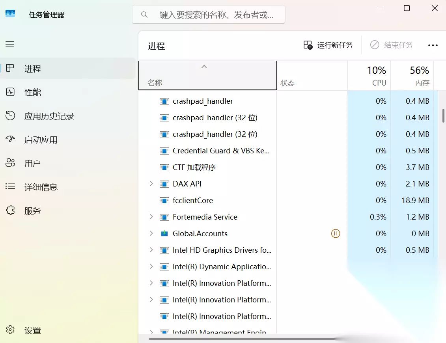Open the 服务 services page icon
The height and width of the screenshot is (343, 446).
point(10,210)
